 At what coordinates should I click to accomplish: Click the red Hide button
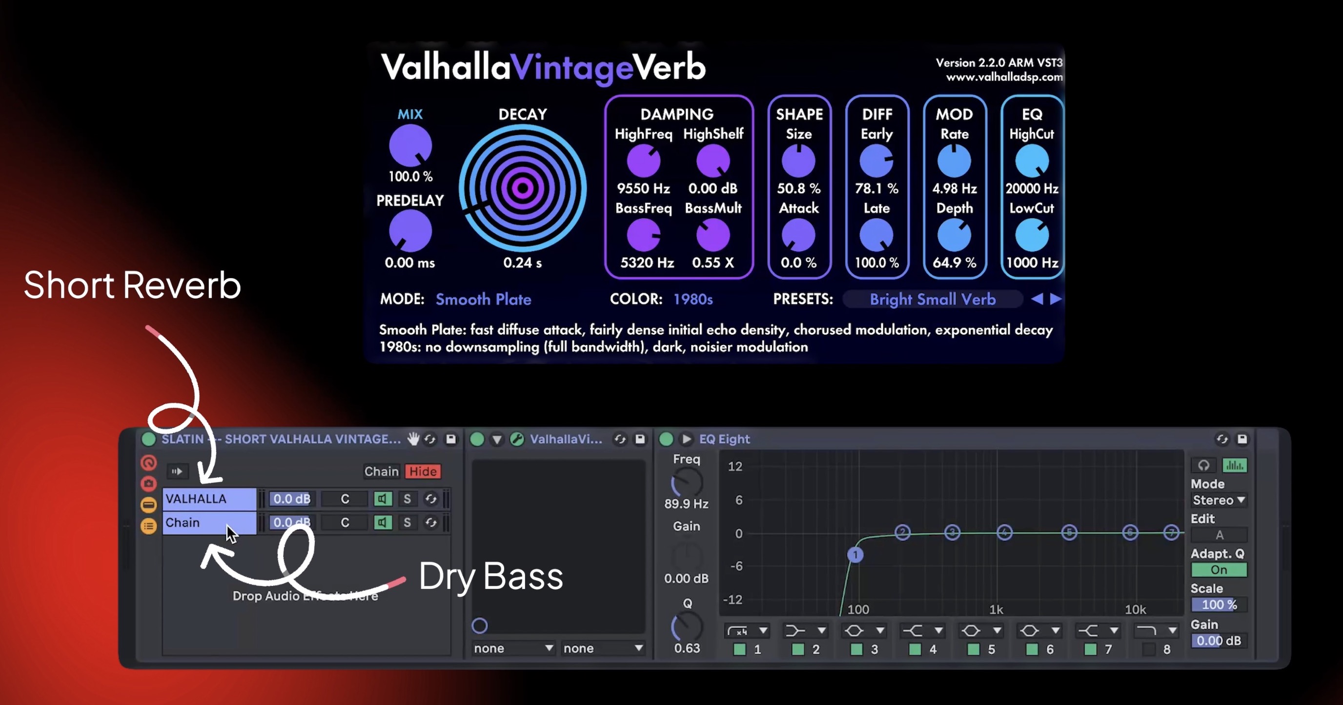point(423,471)
